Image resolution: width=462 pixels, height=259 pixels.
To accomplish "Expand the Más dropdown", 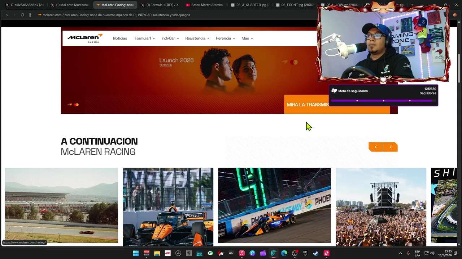I will pyautogui.click(x=247, y=38).
